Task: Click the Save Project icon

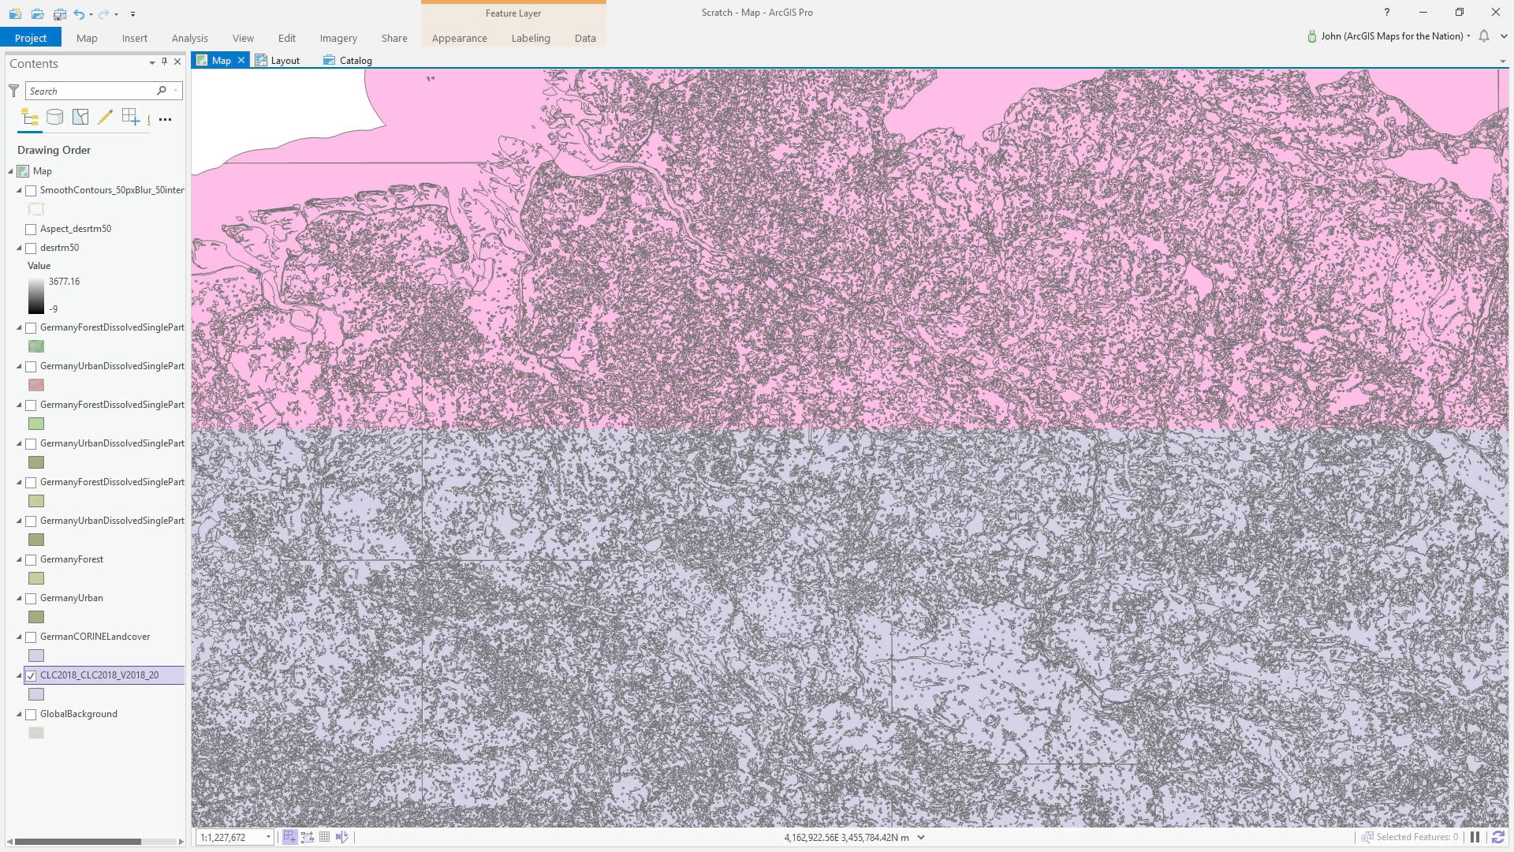Action: pos(60,13)
